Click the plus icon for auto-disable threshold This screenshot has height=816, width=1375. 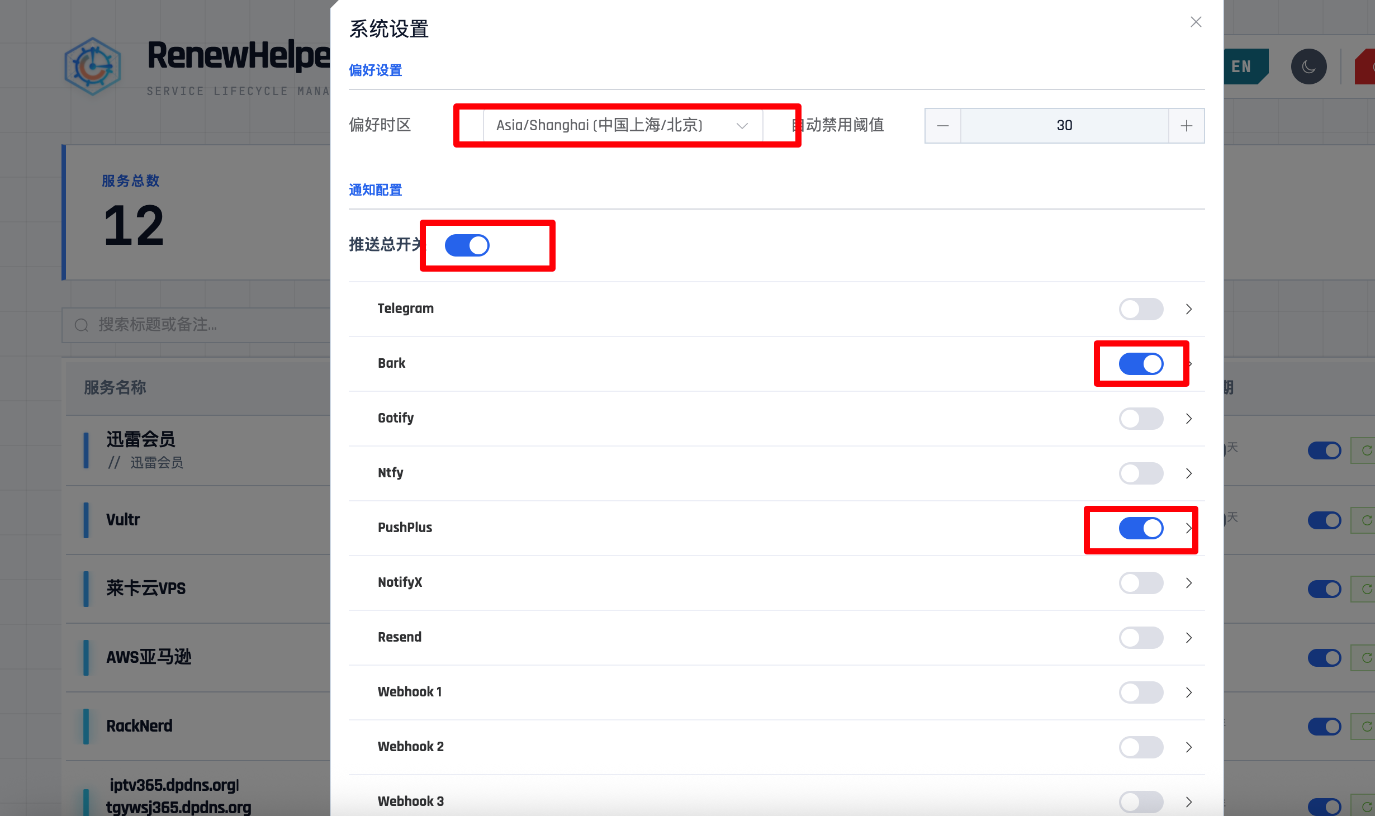coord(1186,126)
